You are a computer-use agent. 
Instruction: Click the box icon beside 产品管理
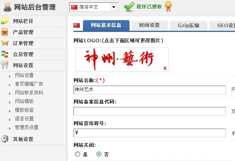[5, 32]
